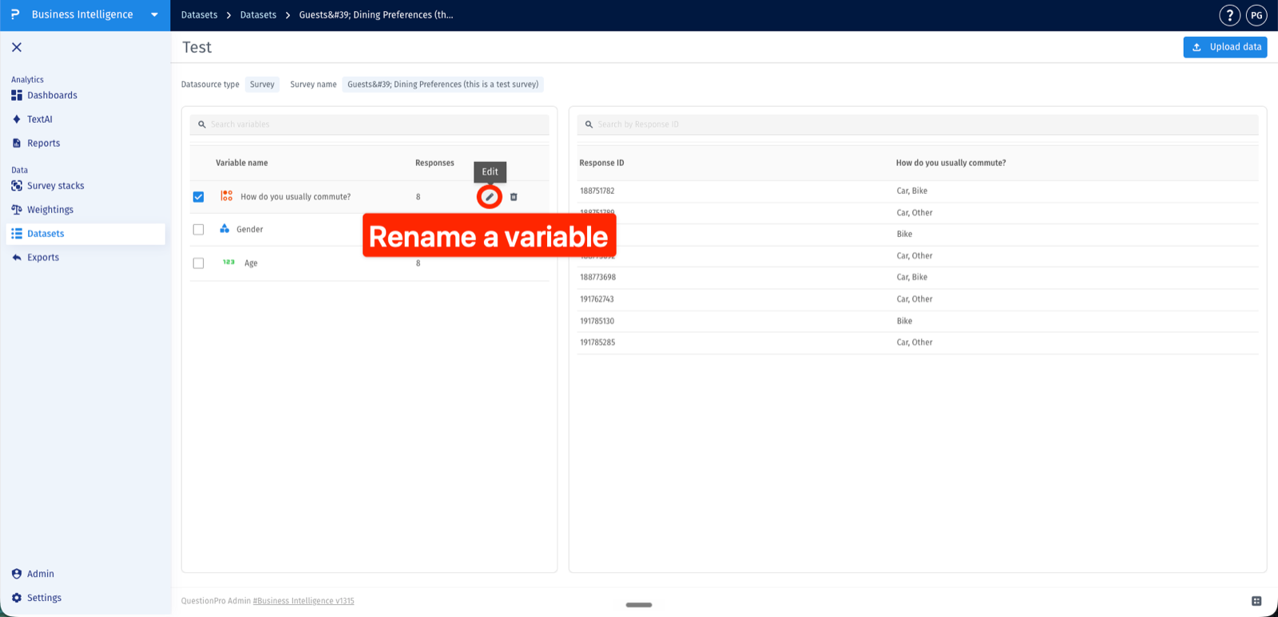Screen dimensions: 1278x617
Task: Click the Car, Bike value for 188751782
Action: pyautogui.click(x=911, y=191)
